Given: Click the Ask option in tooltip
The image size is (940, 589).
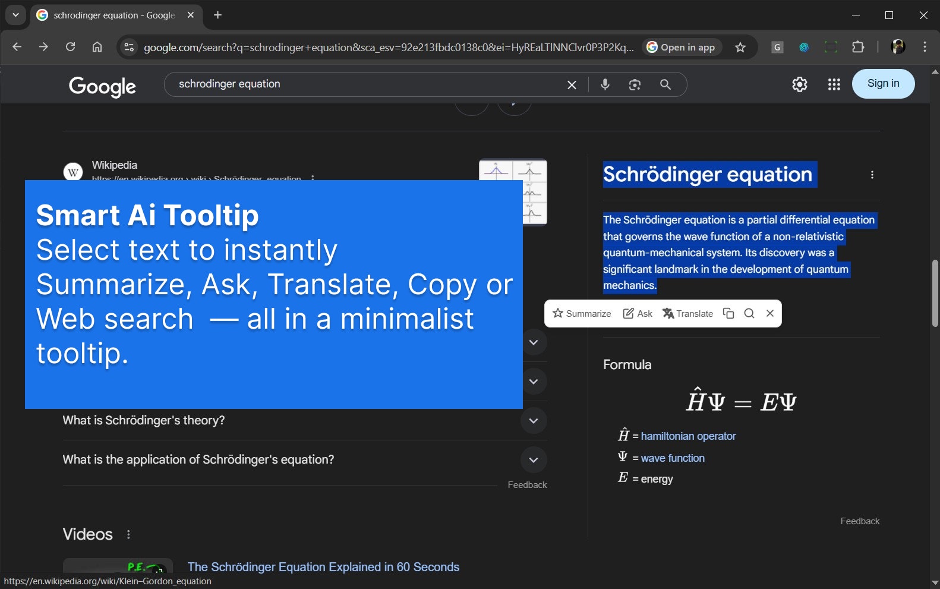Looking at the screenshot, I should pos(638,313).
